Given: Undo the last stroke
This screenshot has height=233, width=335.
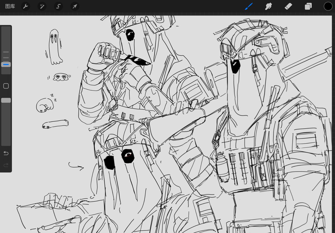Looking at the screenshot, I should click(6, 153).
